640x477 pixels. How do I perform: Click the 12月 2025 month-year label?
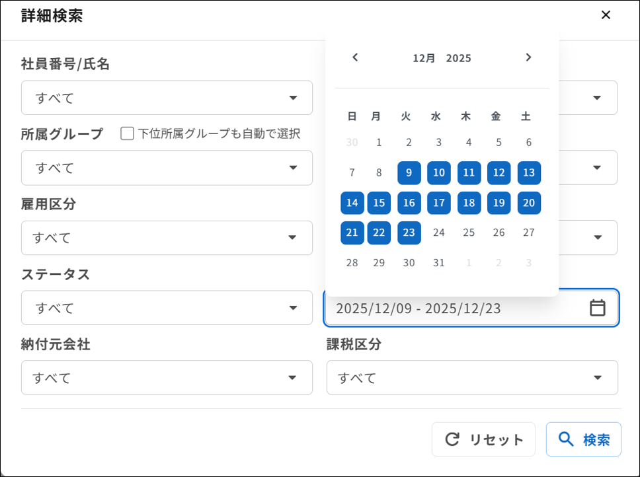coord(442,57)
